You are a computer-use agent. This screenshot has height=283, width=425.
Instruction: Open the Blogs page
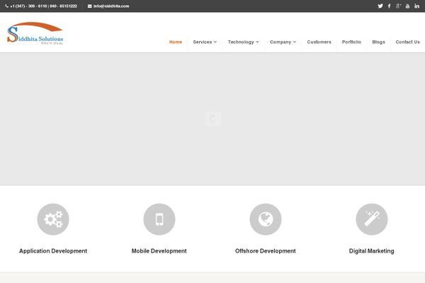[379, 42]
